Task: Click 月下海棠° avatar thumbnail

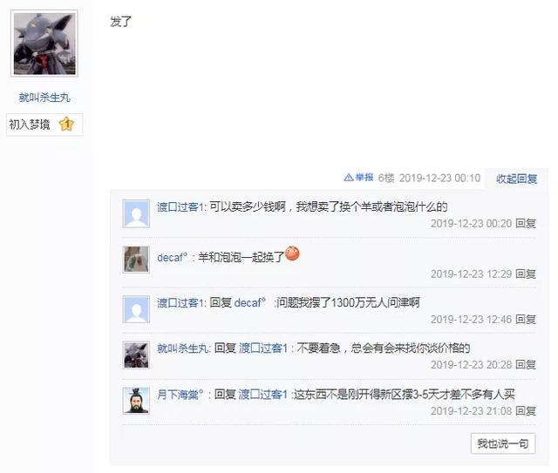Action: pyautogui.click(x=136, y=401)
